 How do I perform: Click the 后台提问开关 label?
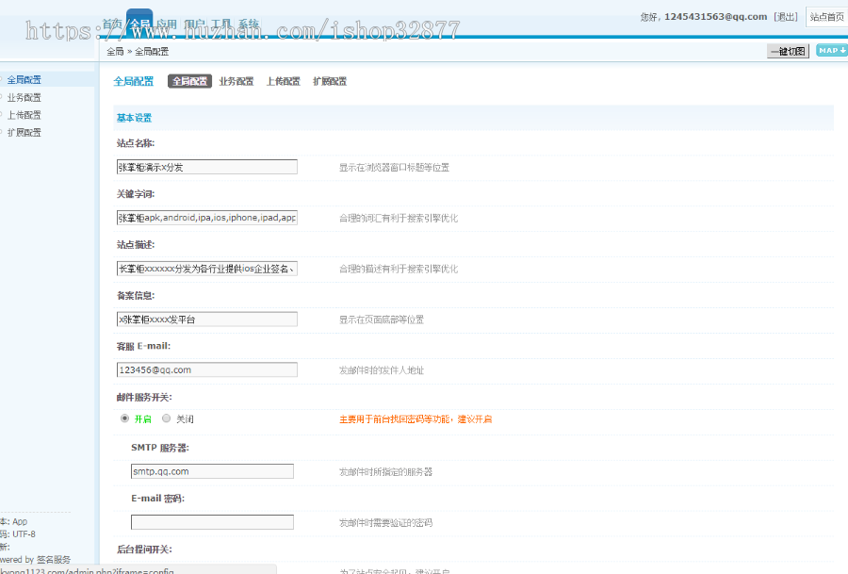coord(144,549)
